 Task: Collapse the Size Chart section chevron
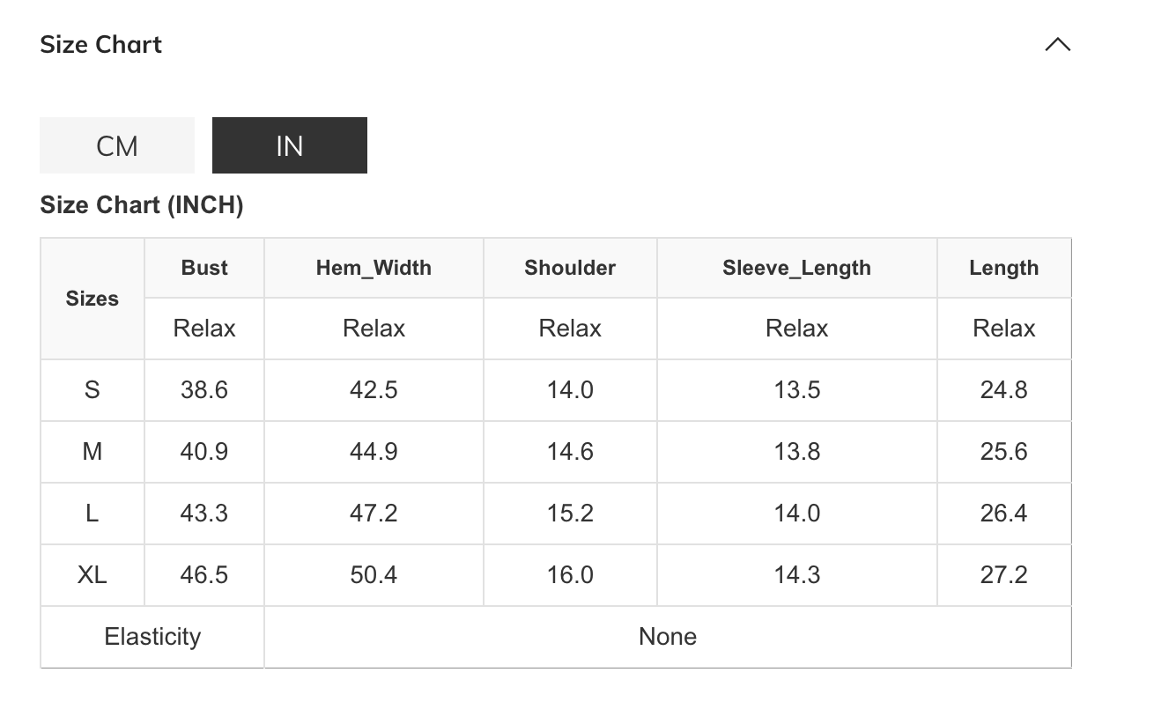[x=1057, y=45]
